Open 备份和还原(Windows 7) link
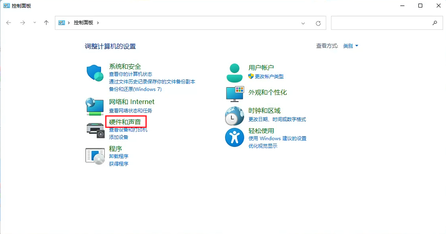 (x=135, y=89)
